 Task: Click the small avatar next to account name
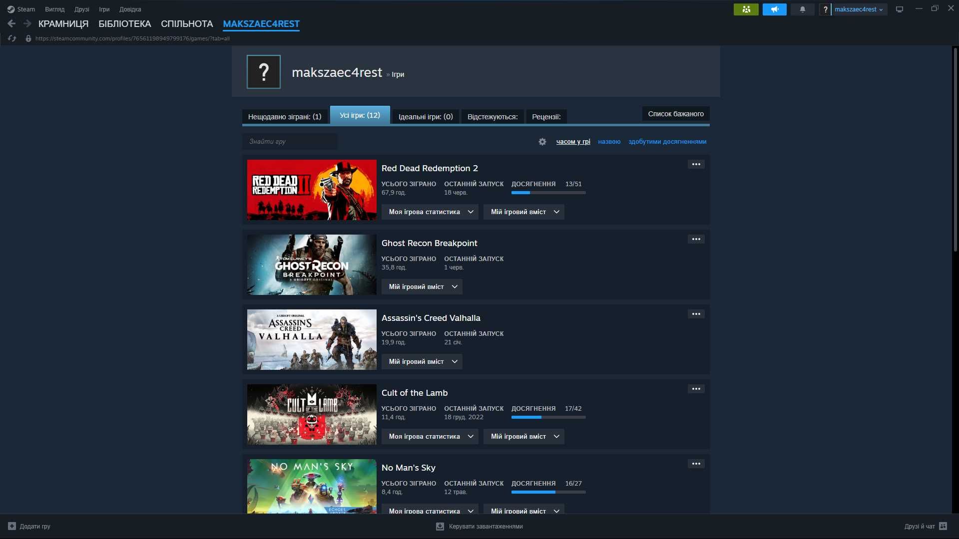(x=825, y=9)
